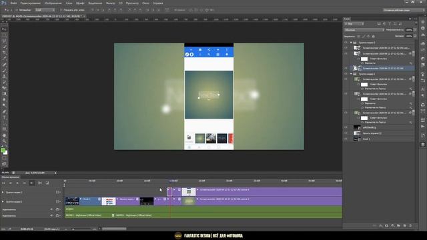This screenshot has width=427, height=240.
Task: Collapse video group 1 in Layers panel
Action: pyautogui.click(x=351, y=74)
